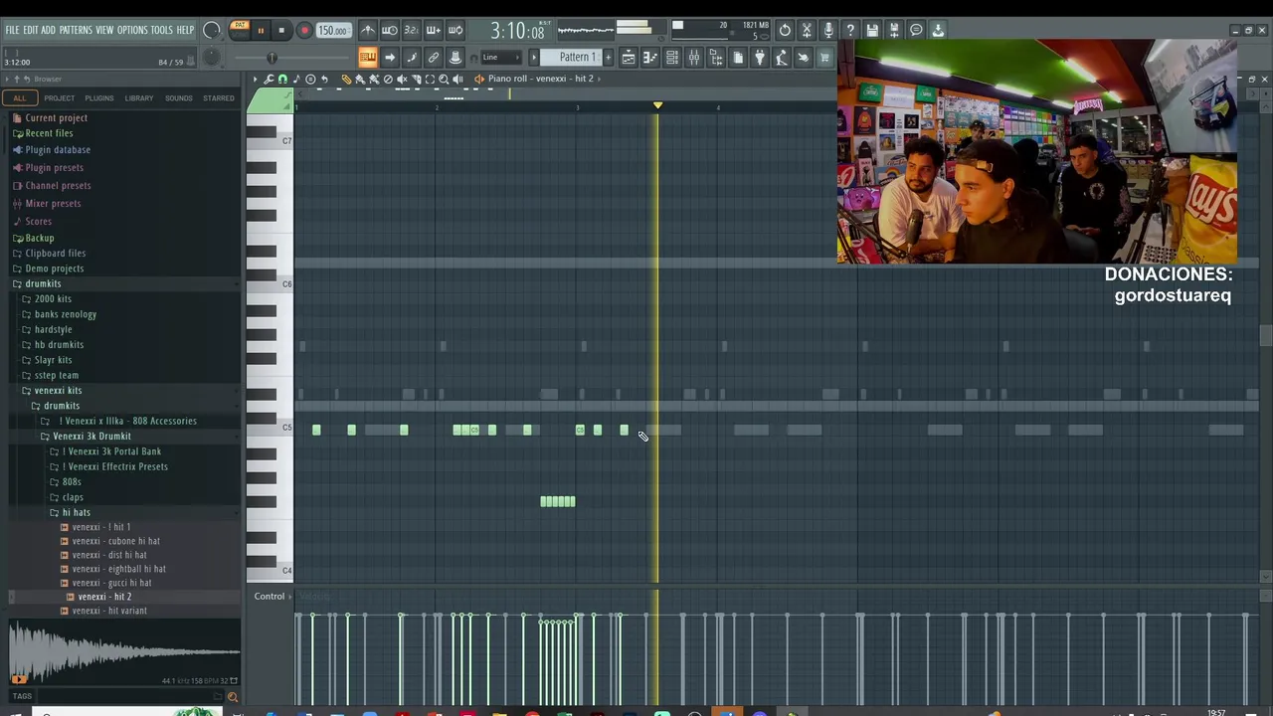Save the project with floppy icon
The height and width of the screenshot is (716, 1273).
(x=872, y=30)
